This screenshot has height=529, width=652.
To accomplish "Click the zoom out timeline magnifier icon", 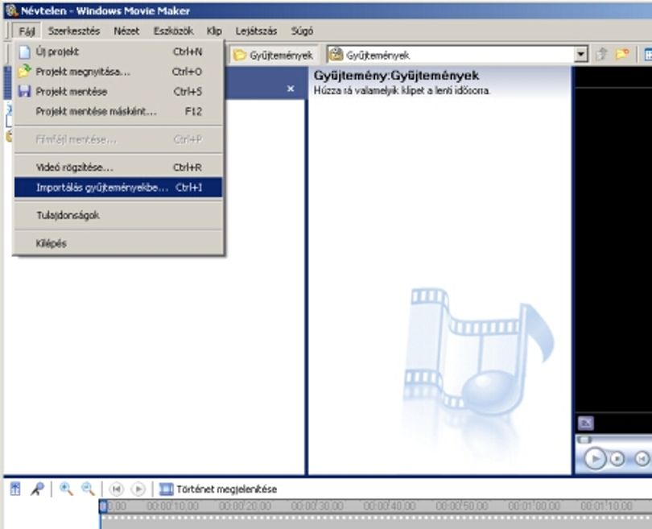I will coord(88,489).
